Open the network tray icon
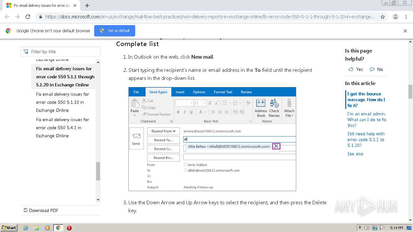 (x=375, y=228)
